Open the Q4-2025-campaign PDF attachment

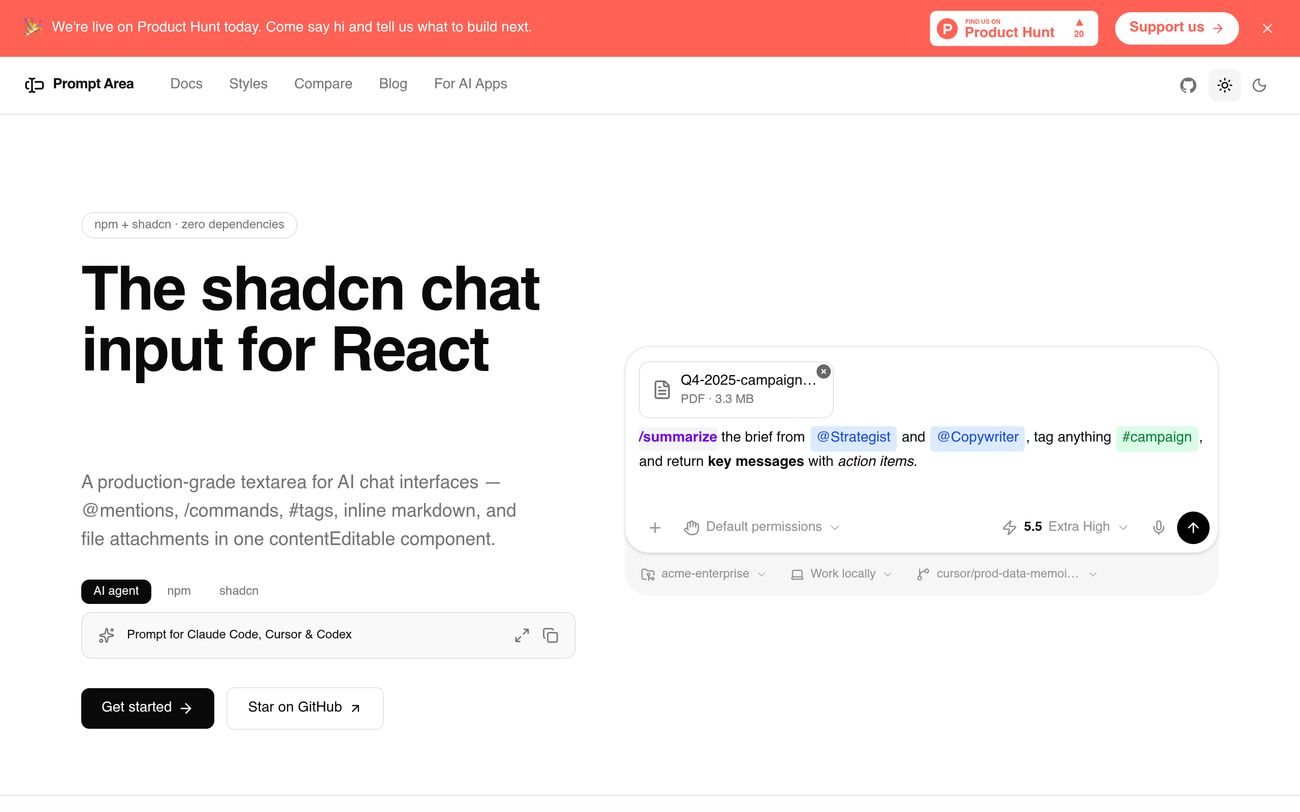[x=735, y=389]
